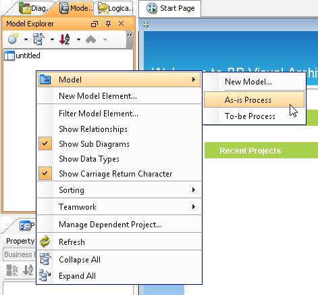
Task: Click the Sort A-Z icon in Model Explorer toolbar
Action: coord(65,39)
